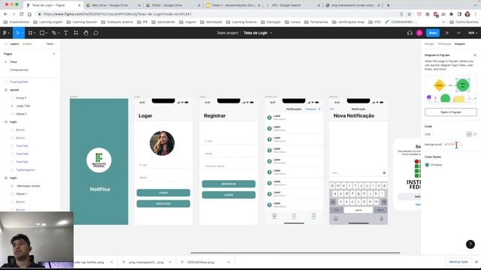Select the Frame tool
481x270 pixels.
(x=30, y=33)
